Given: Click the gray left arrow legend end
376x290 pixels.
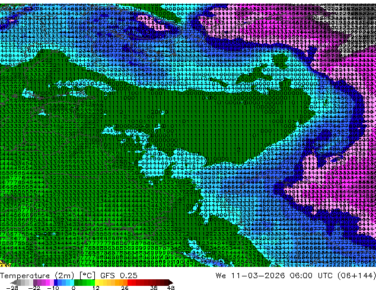Looking at the screenshot, I should (14, 282).
